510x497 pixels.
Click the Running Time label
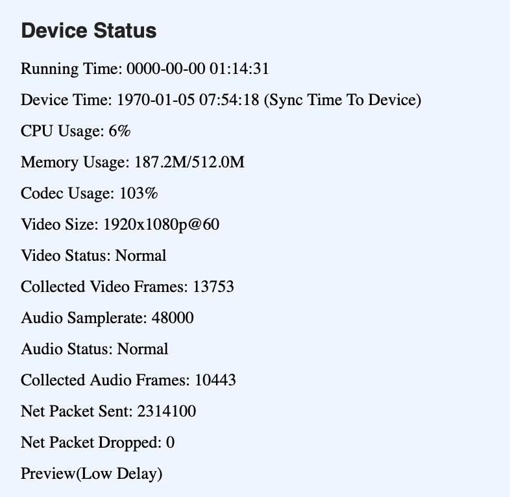point(71,69)
